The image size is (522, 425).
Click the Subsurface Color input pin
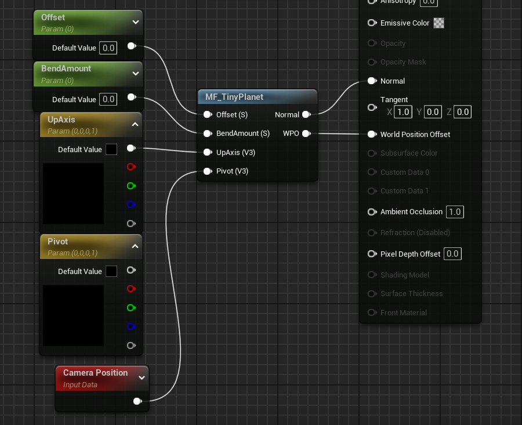[x=372, y=153]
